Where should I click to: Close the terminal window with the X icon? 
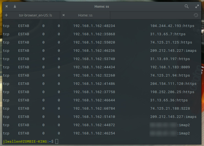point(6,6)
